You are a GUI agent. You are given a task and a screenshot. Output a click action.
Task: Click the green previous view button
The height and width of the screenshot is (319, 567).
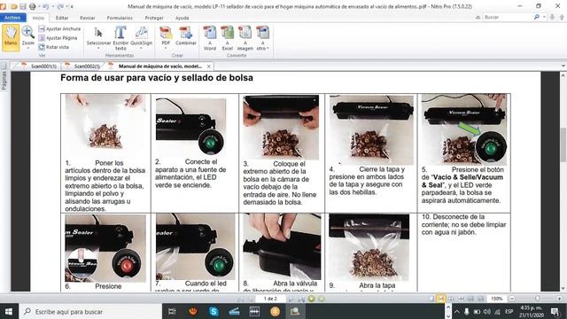(311, 299)
